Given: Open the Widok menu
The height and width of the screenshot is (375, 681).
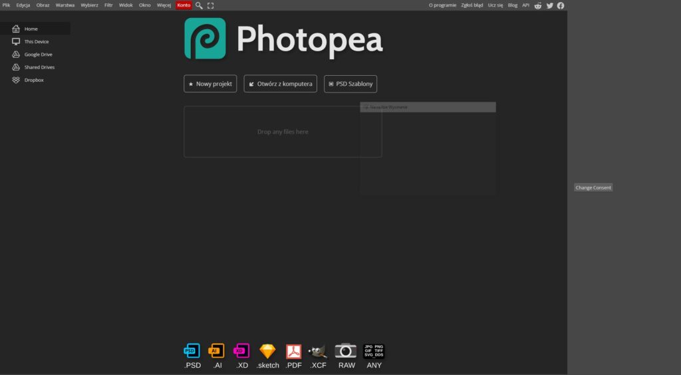Looking at the screenshot, I should click(x=126, y=5).
